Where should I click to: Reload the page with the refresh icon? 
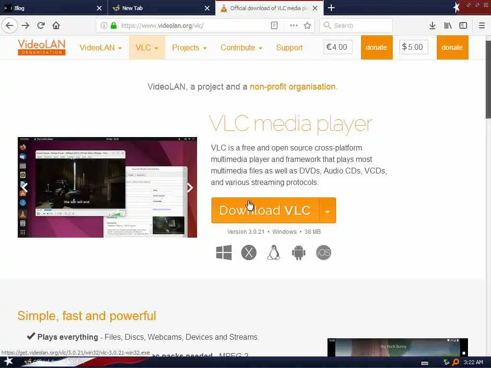[x=41, y=25]
